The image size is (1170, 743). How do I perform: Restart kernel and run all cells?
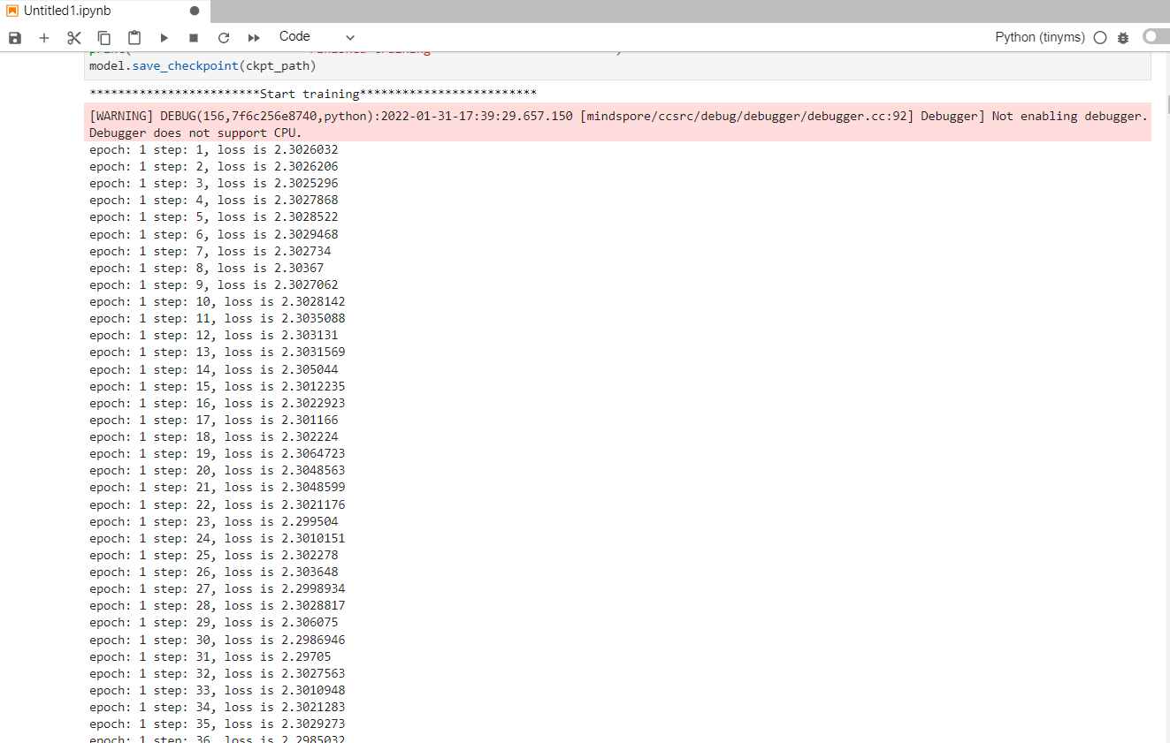click(x=254, y=38)
